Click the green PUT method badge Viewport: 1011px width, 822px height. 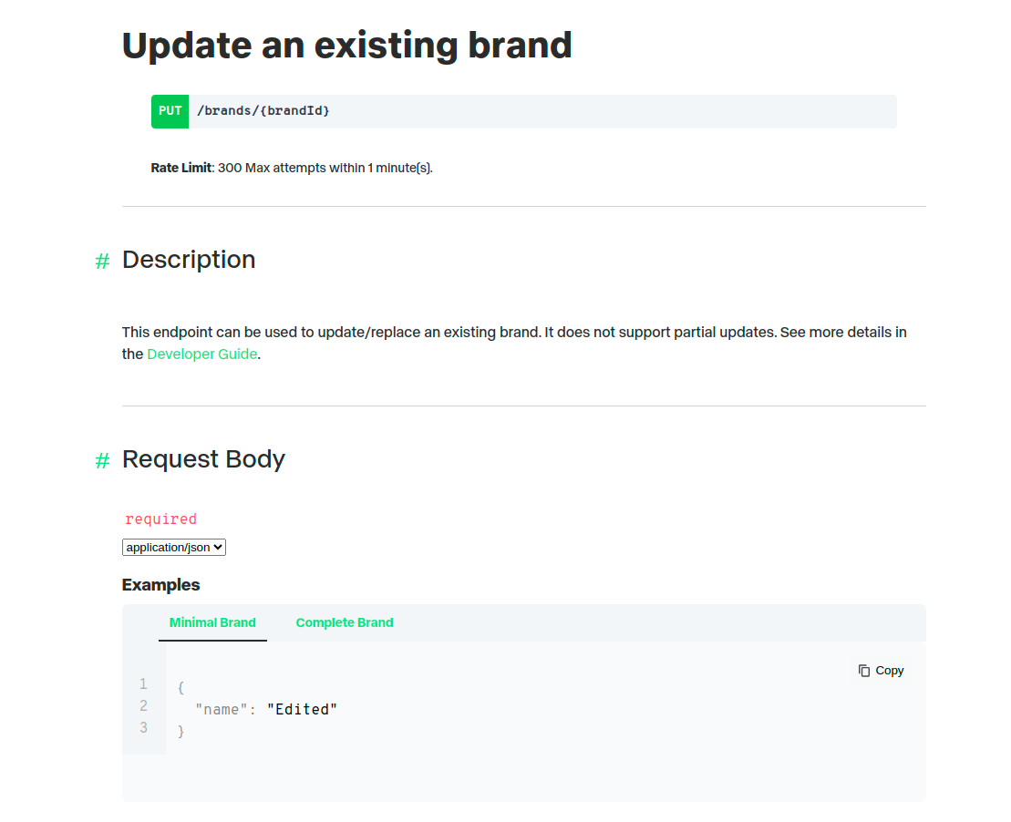point(170,111)
